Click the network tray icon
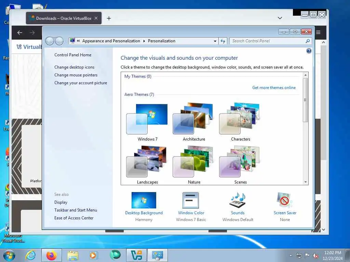The image size is (350, 262). point(299,256)
